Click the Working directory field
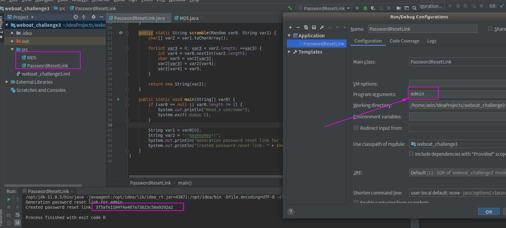The image size is (506, 228). click(457, 105)
